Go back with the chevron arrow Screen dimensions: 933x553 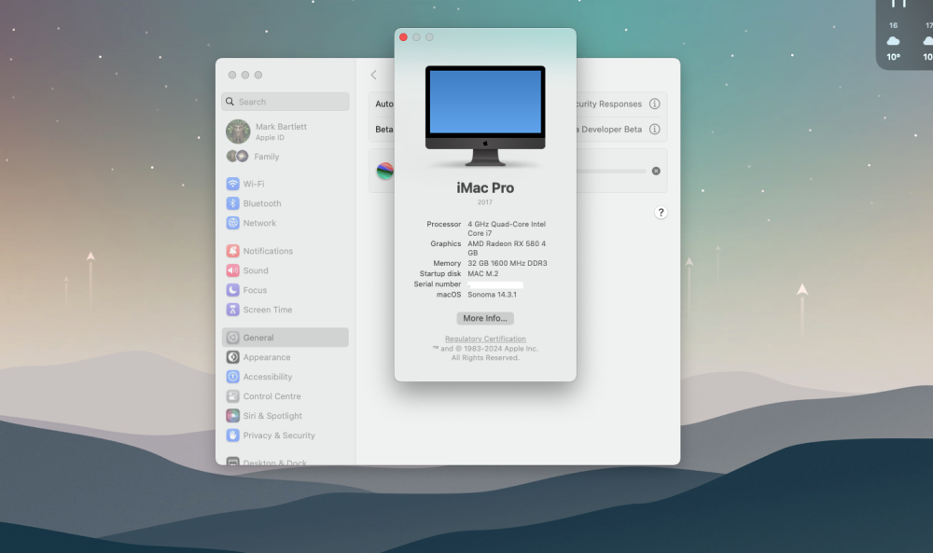point(374,75)
